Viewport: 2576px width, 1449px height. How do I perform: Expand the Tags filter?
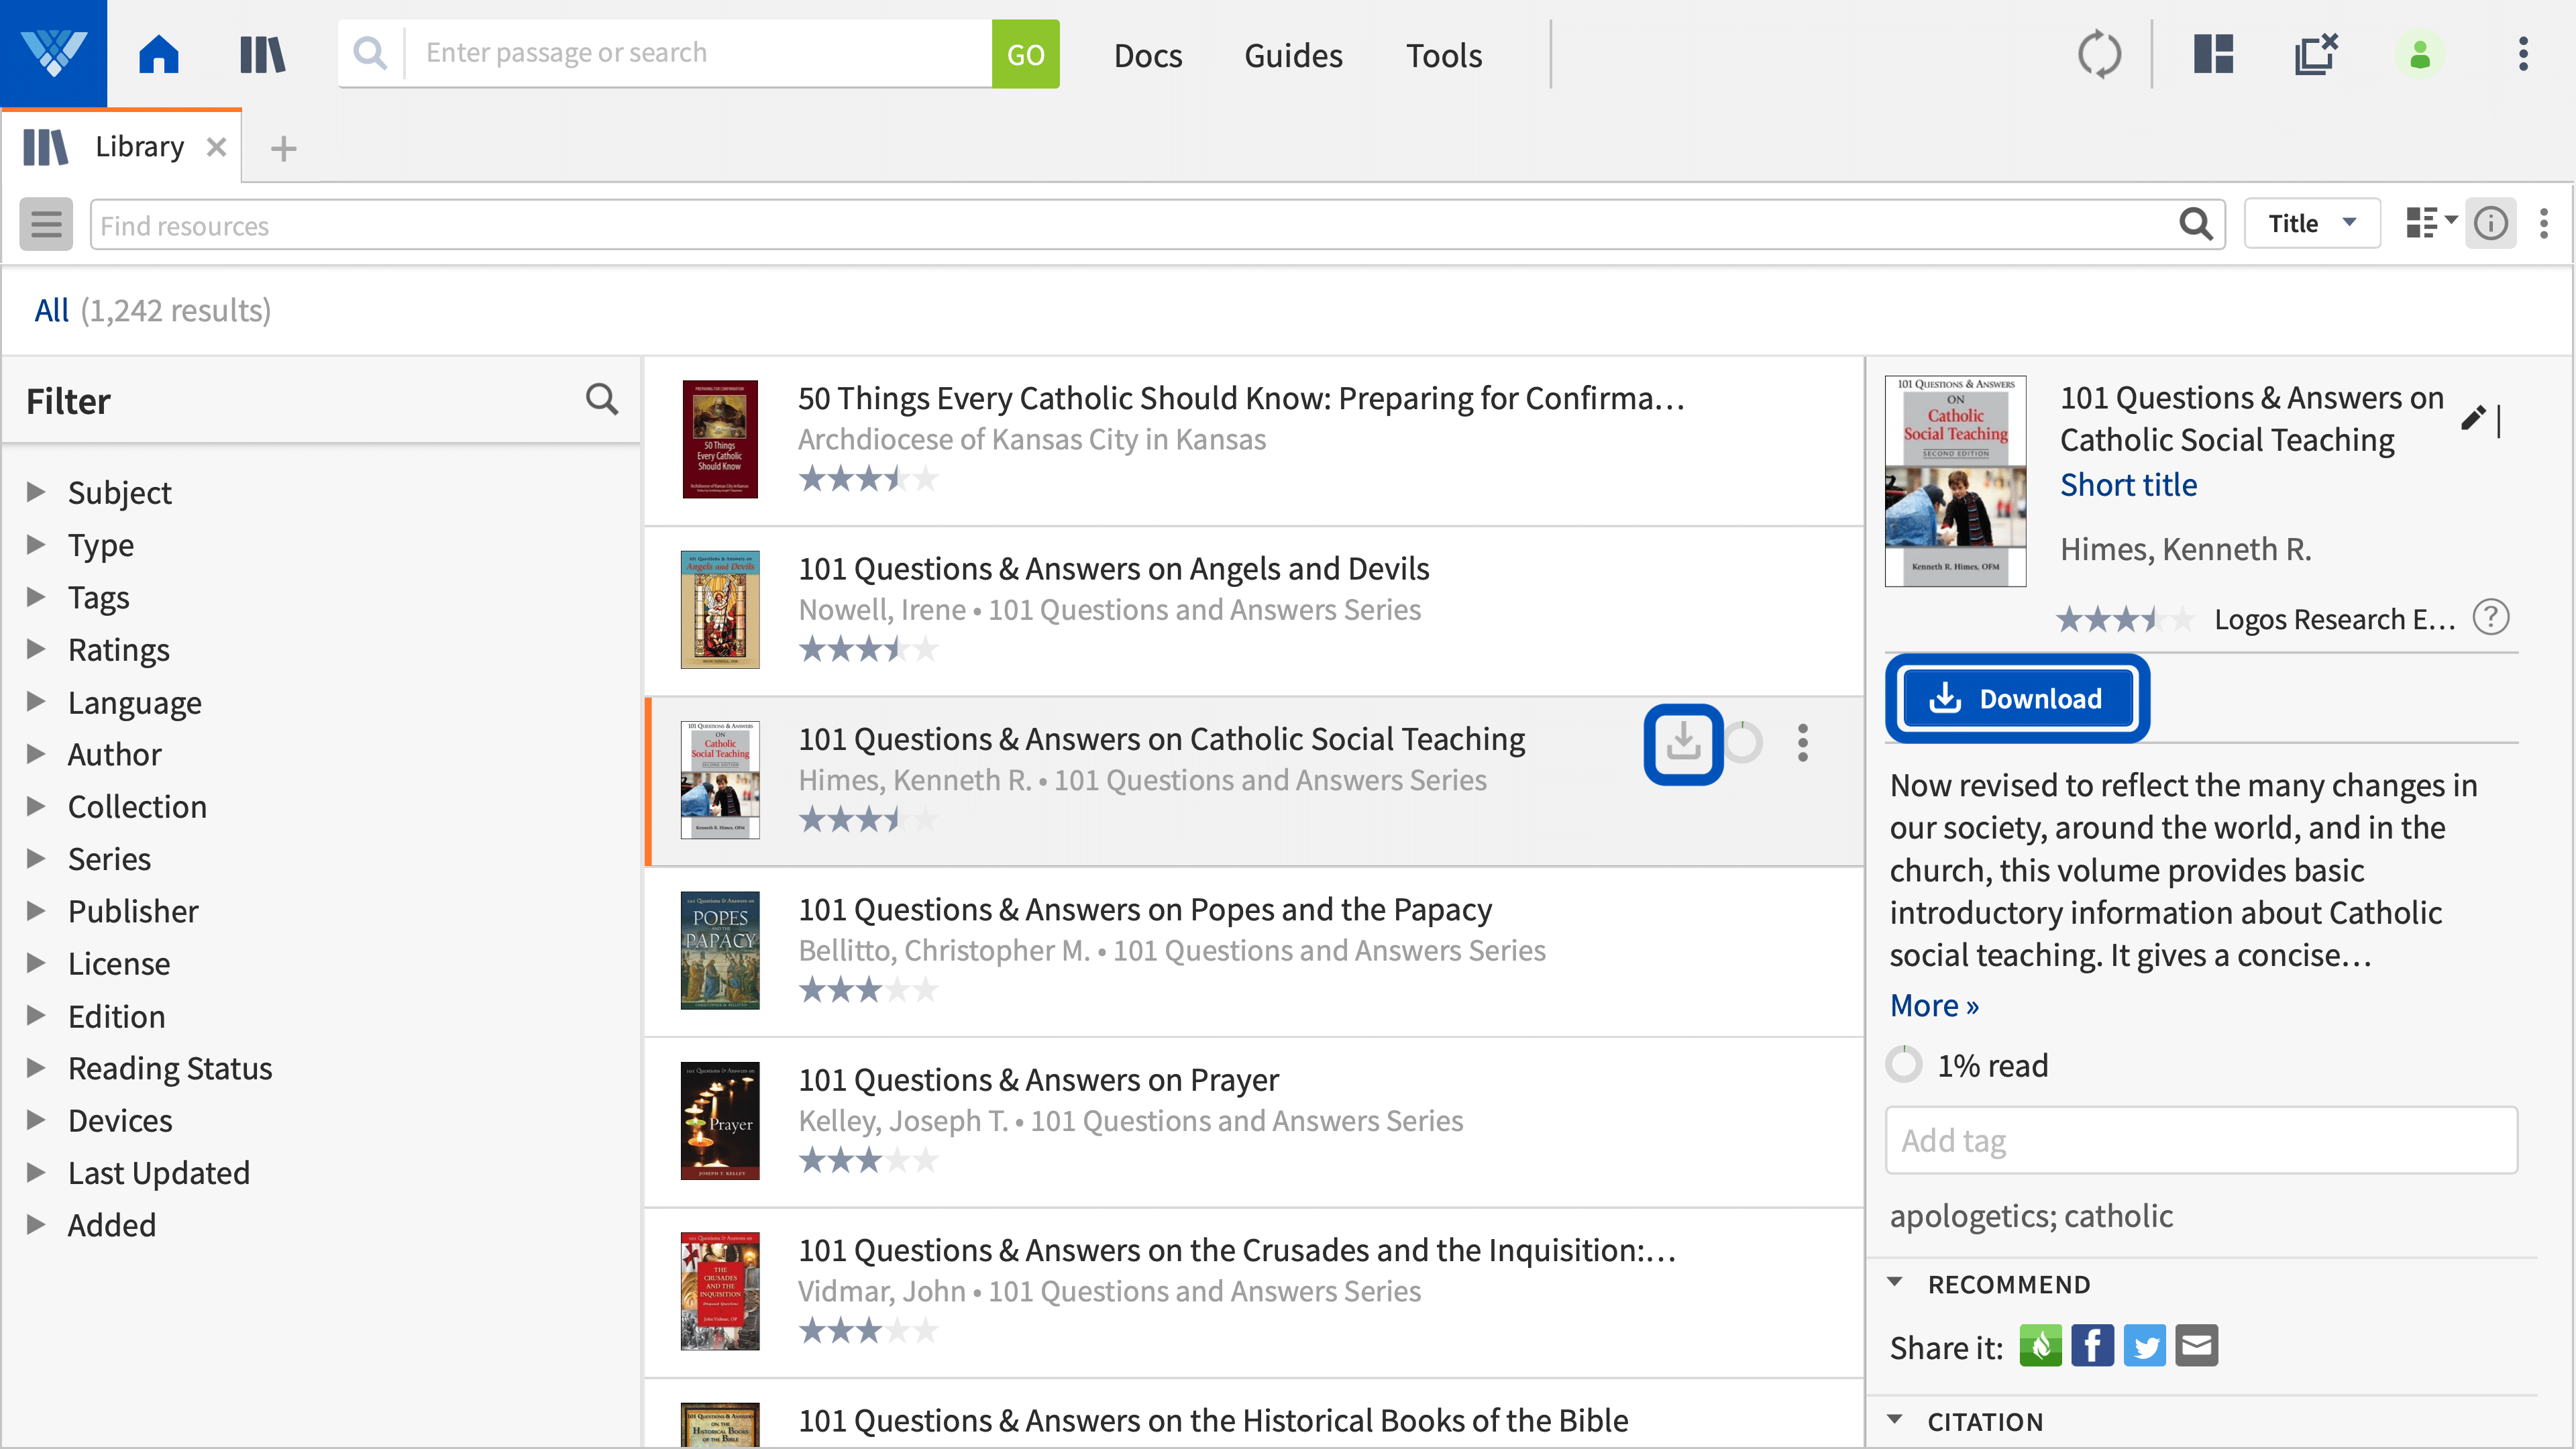(36, 596)
